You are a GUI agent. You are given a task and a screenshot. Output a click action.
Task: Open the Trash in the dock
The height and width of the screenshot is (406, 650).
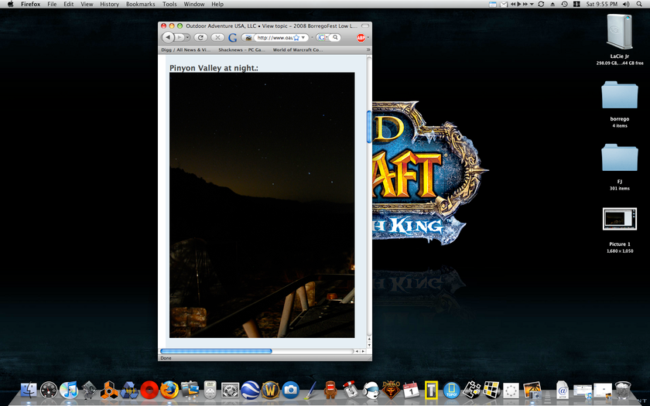[623, 390]
